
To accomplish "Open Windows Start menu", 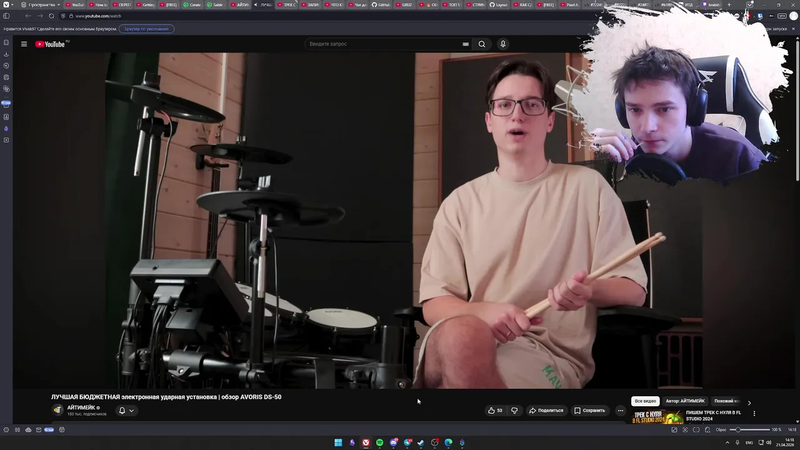I will 338,442.
